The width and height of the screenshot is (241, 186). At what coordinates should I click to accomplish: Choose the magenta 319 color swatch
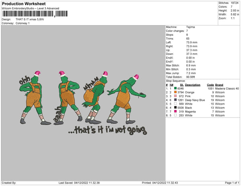pos(176,111)
